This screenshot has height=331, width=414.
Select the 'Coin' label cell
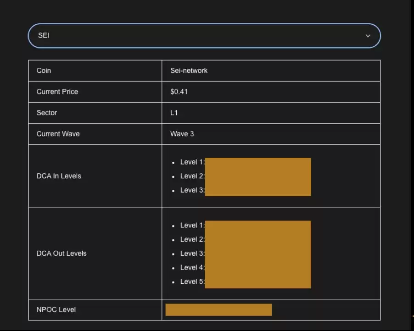[x=95, y=71]
